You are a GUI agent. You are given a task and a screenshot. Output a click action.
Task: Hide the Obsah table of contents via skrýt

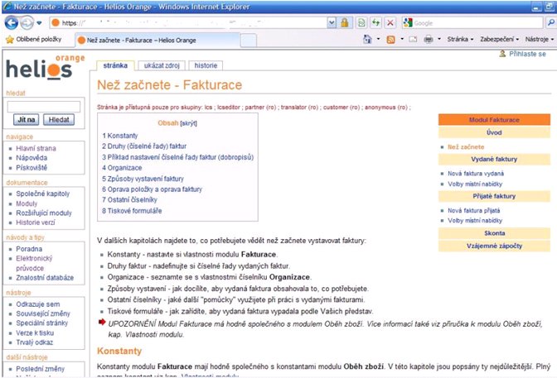click(x=189, y=123)
